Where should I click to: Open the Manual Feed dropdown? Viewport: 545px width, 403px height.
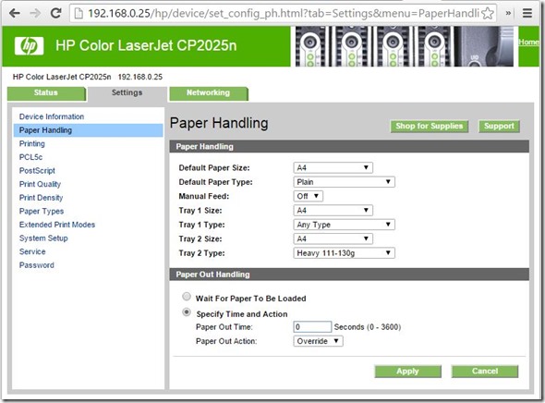(309, 196)
